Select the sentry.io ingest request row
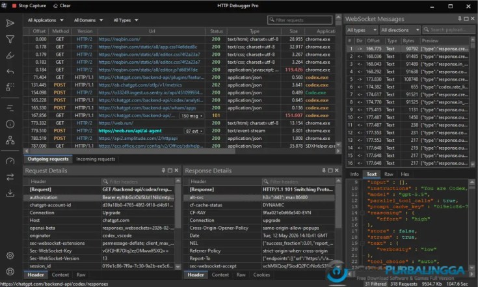Viewport: 478px width, 287px height. [179, 92]
